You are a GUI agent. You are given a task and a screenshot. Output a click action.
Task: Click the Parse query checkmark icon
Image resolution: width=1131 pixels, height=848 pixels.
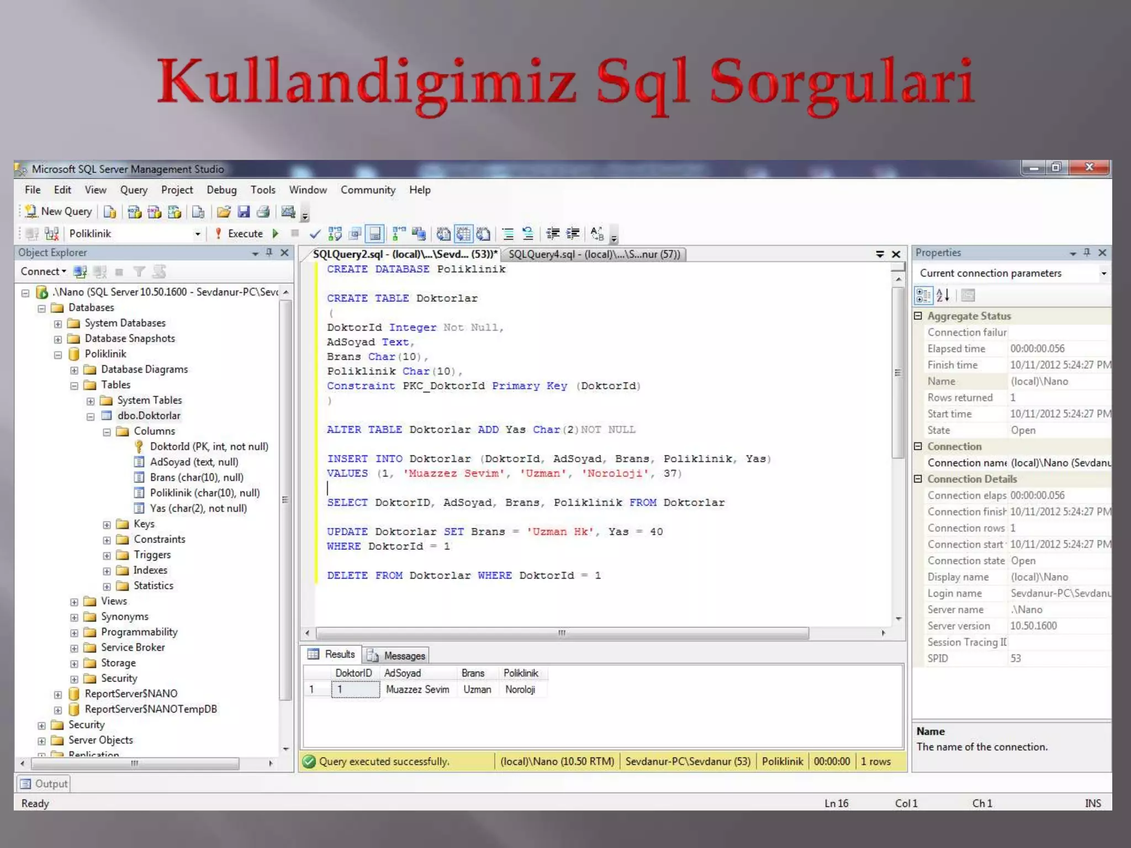(x=315, y=234)
